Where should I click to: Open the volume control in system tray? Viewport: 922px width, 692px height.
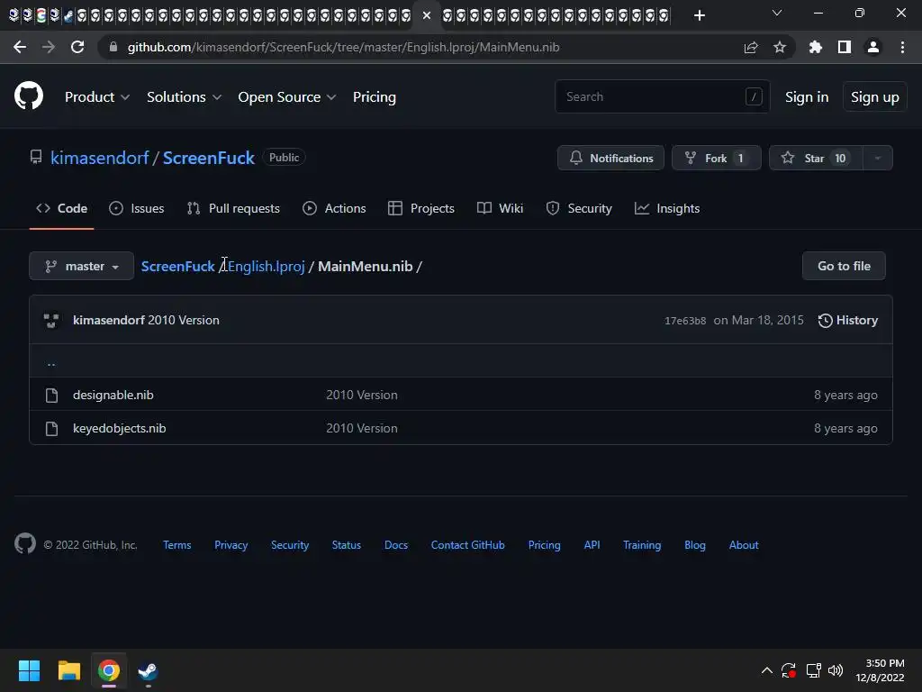click(835, 670)
